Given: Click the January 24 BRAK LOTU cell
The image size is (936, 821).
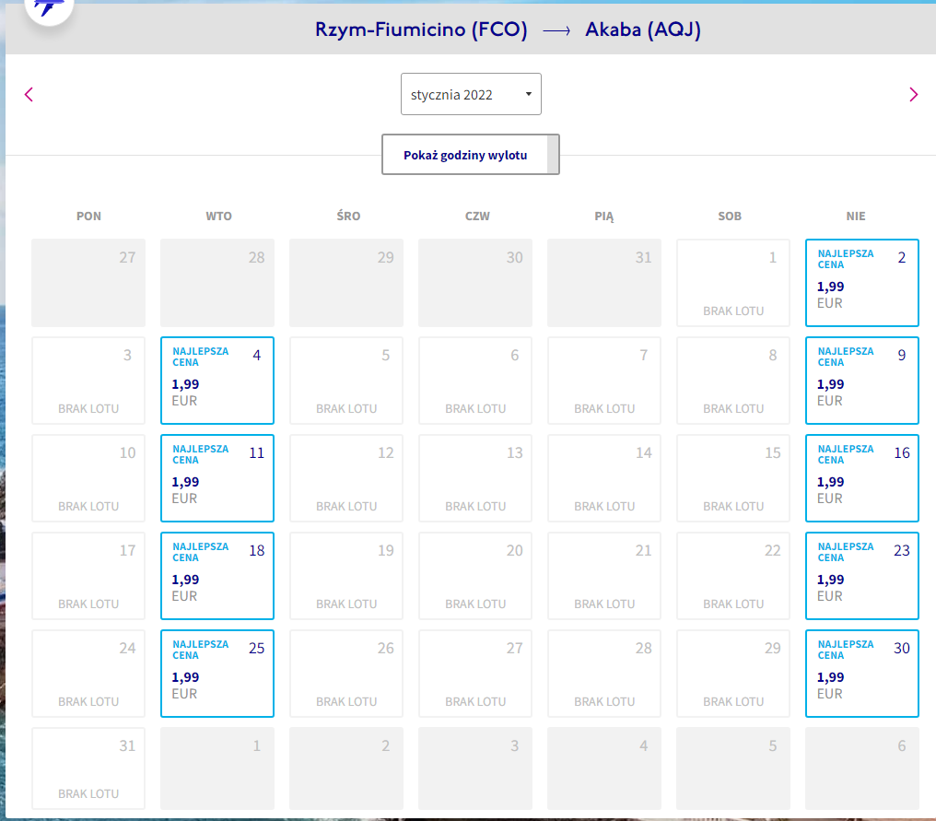Looking at the screenshot, I should [x=88, y=674].
